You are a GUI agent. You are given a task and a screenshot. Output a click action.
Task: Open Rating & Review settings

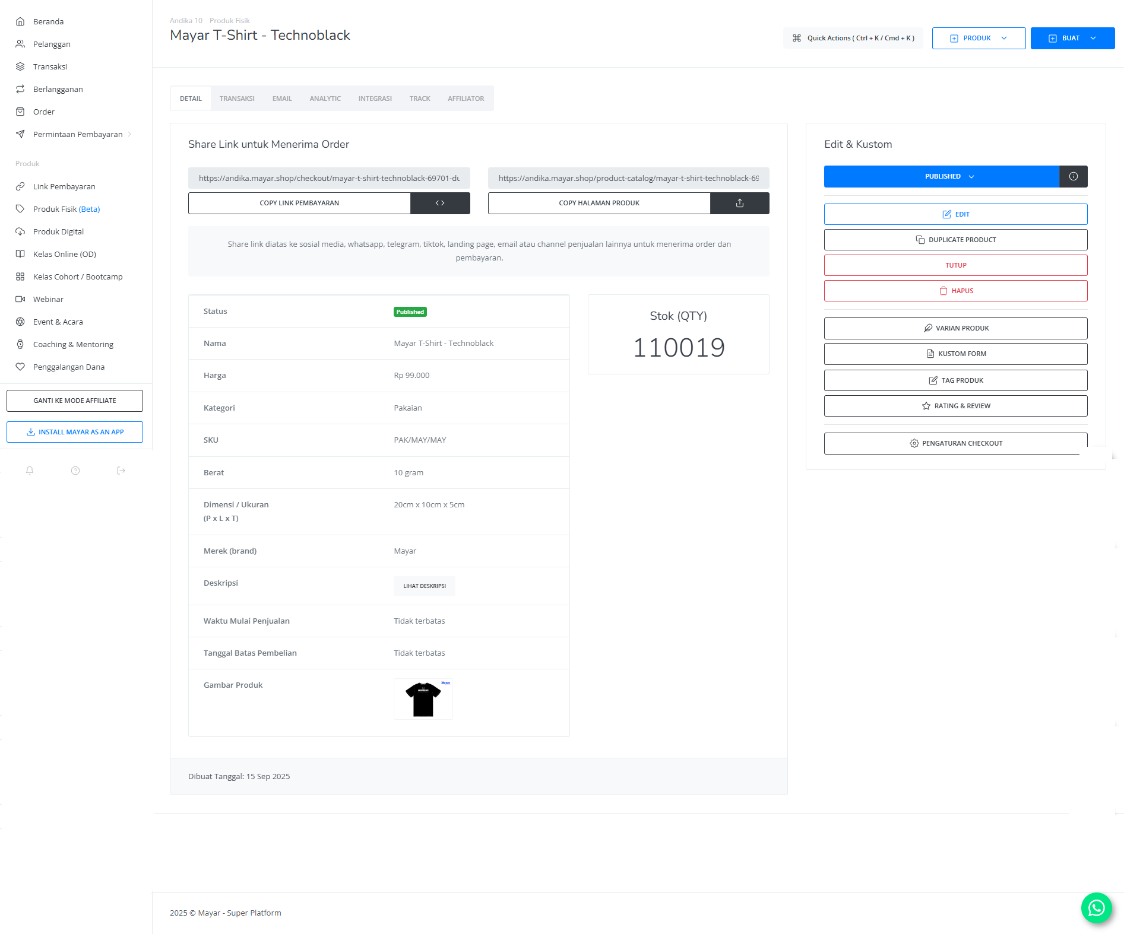click(955, 406)
